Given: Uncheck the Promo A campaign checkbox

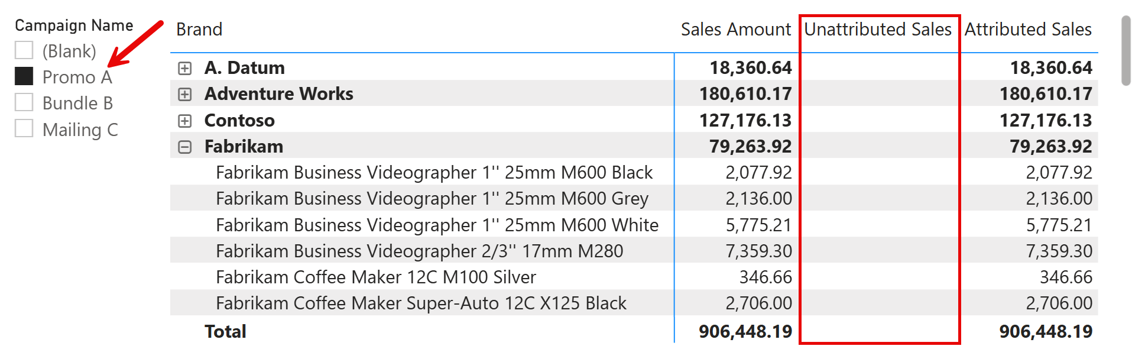Looking at the screenshot, I should 24,77.
